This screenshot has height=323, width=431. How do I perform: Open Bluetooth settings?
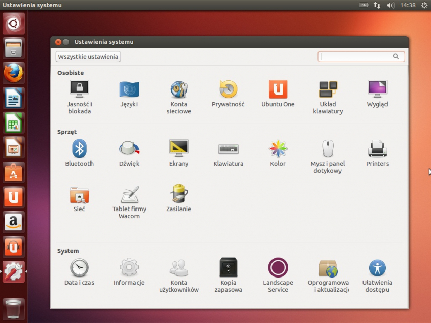(79, 149)
